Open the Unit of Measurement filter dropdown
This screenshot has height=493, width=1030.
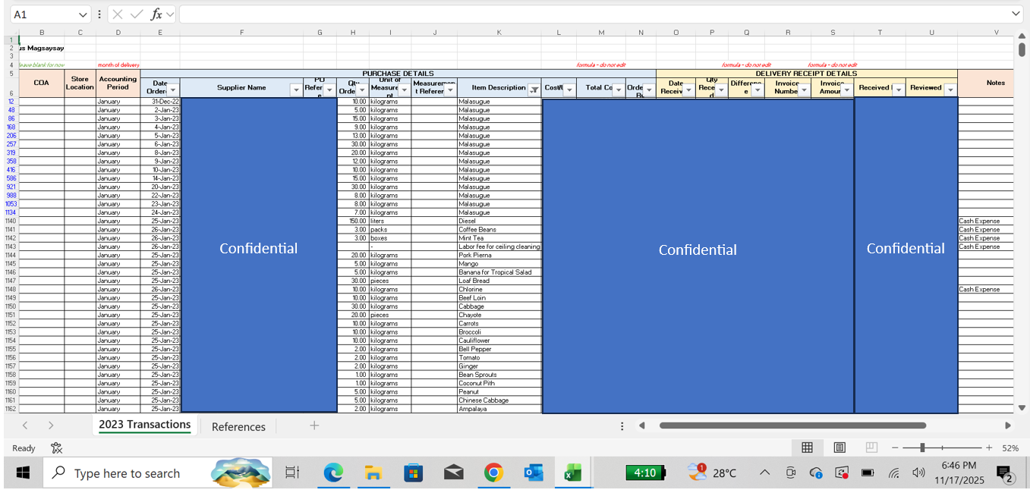405,90
